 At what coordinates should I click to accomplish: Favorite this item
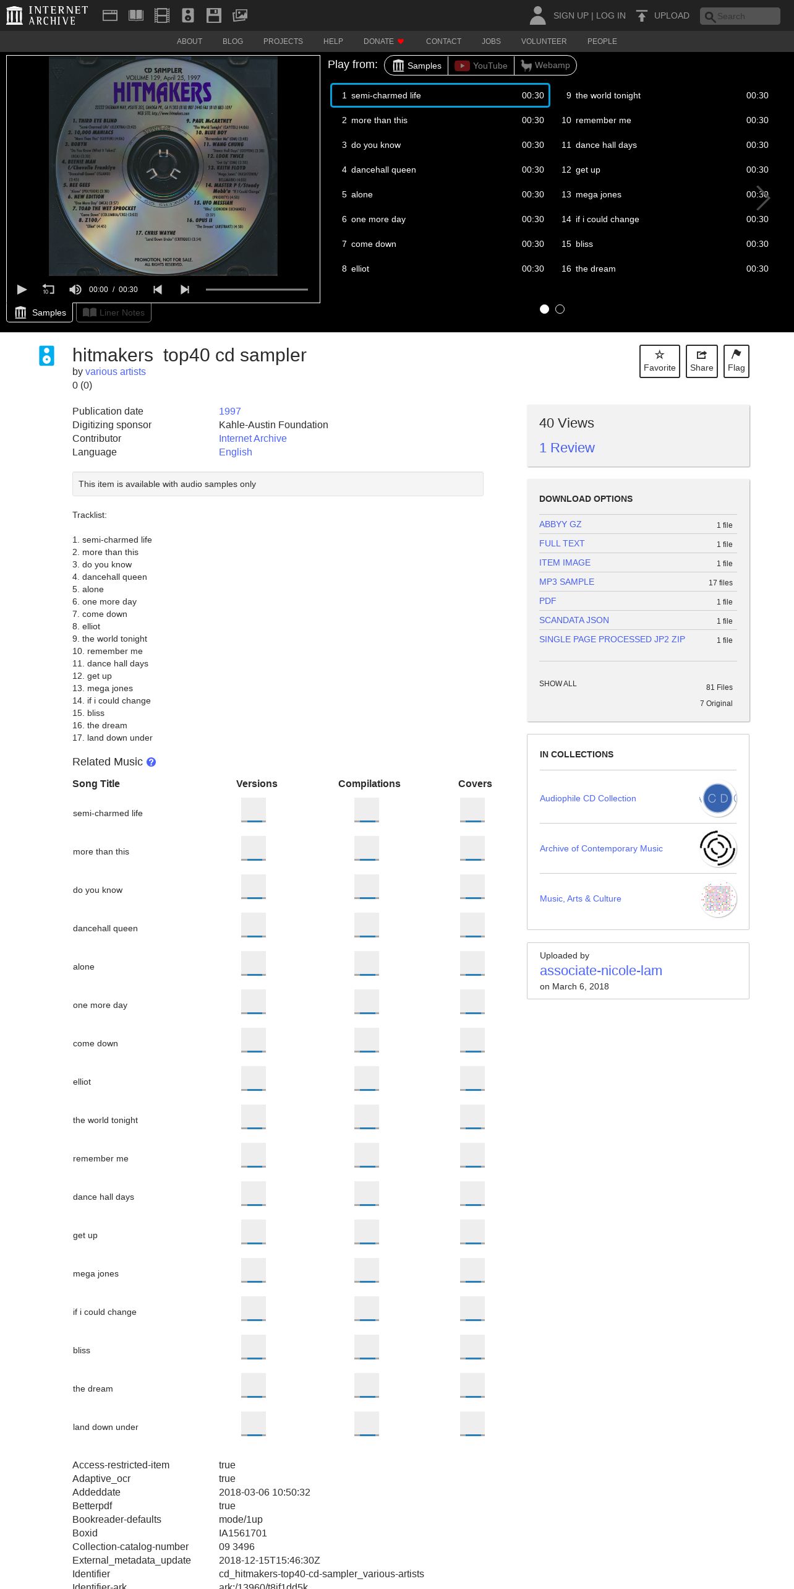660,361
